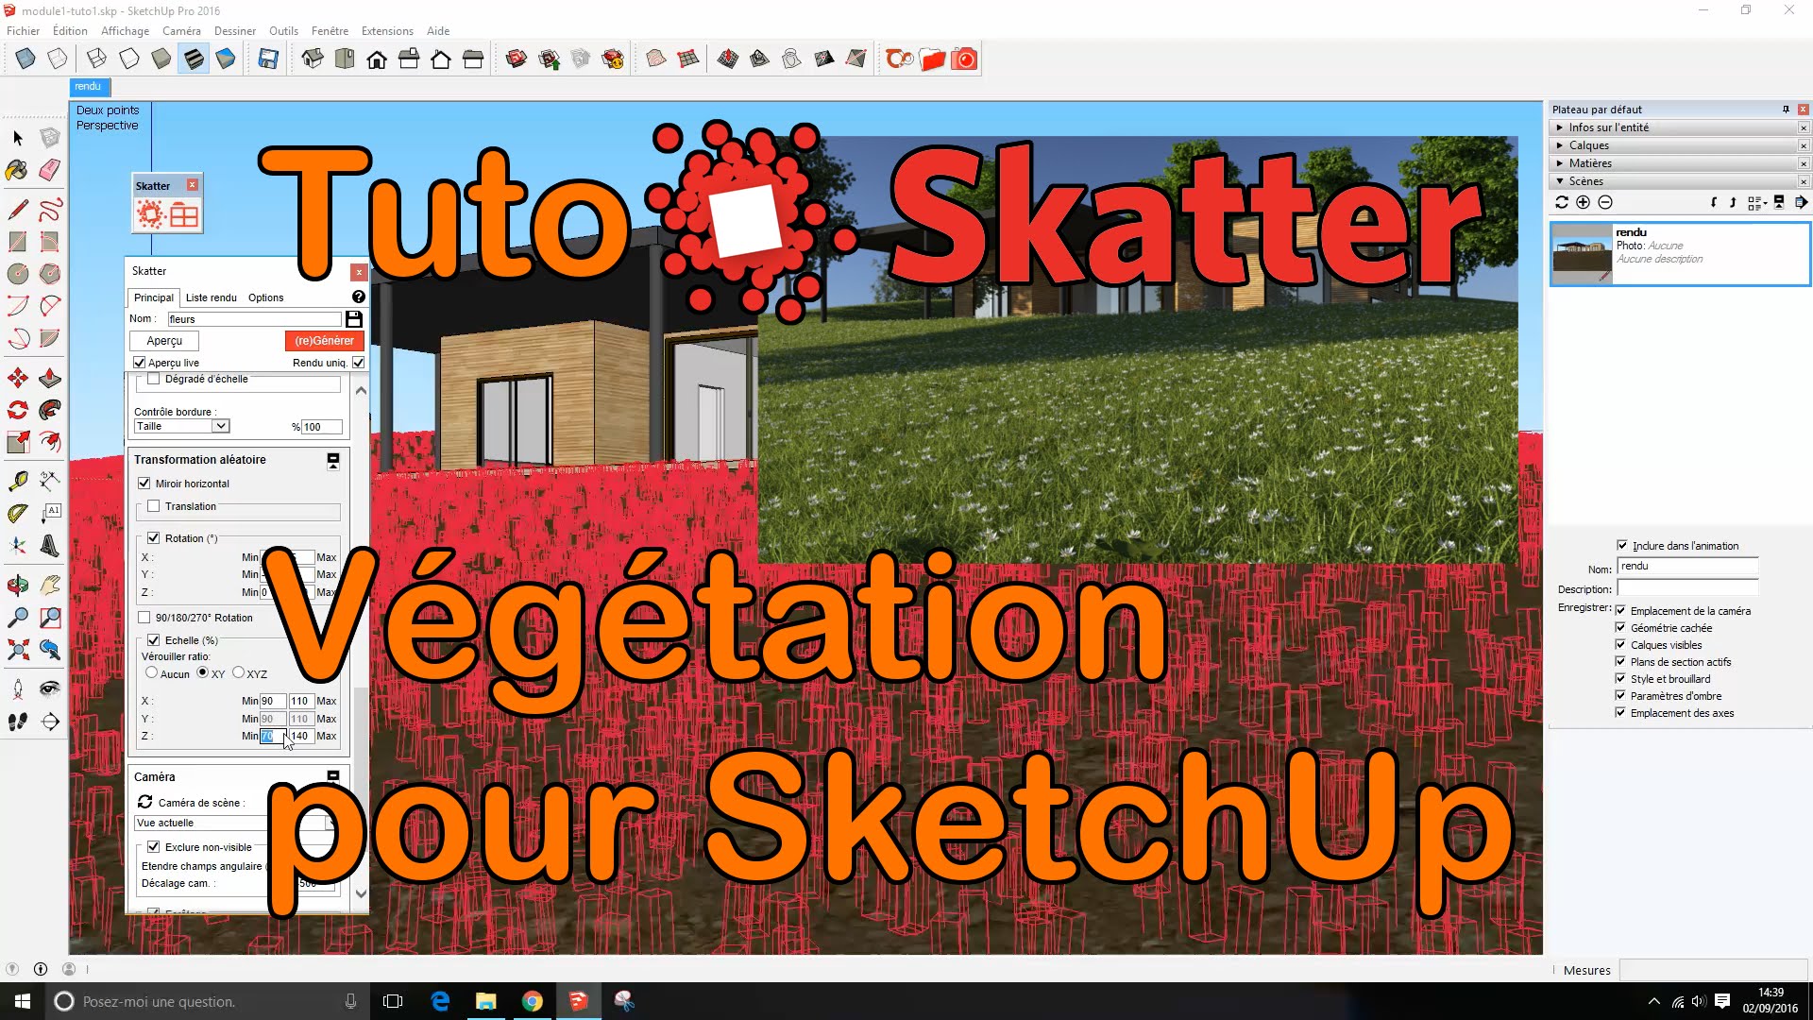Toggle Rotation (°) checkbox

154,538
